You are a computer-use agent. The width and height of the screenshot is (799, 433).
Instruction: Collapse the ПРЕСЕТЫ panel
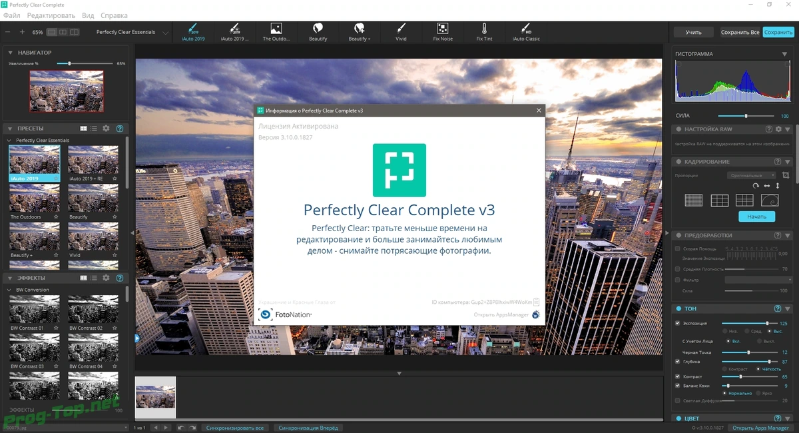11,129
